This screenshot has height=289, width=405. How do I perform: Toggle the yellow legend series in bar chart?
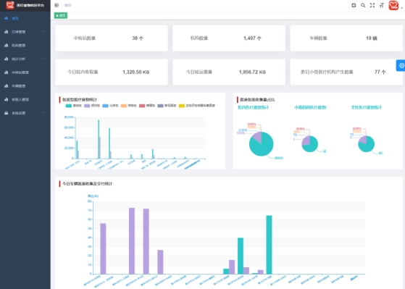[197, 106]
